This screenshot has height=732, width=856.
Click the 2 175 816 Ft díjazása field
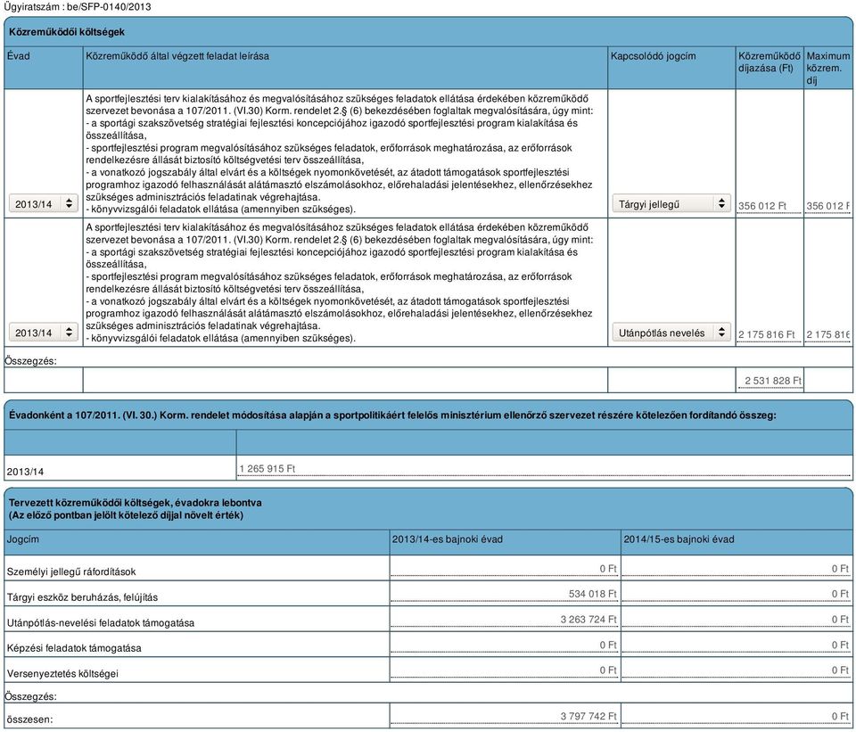770,334
